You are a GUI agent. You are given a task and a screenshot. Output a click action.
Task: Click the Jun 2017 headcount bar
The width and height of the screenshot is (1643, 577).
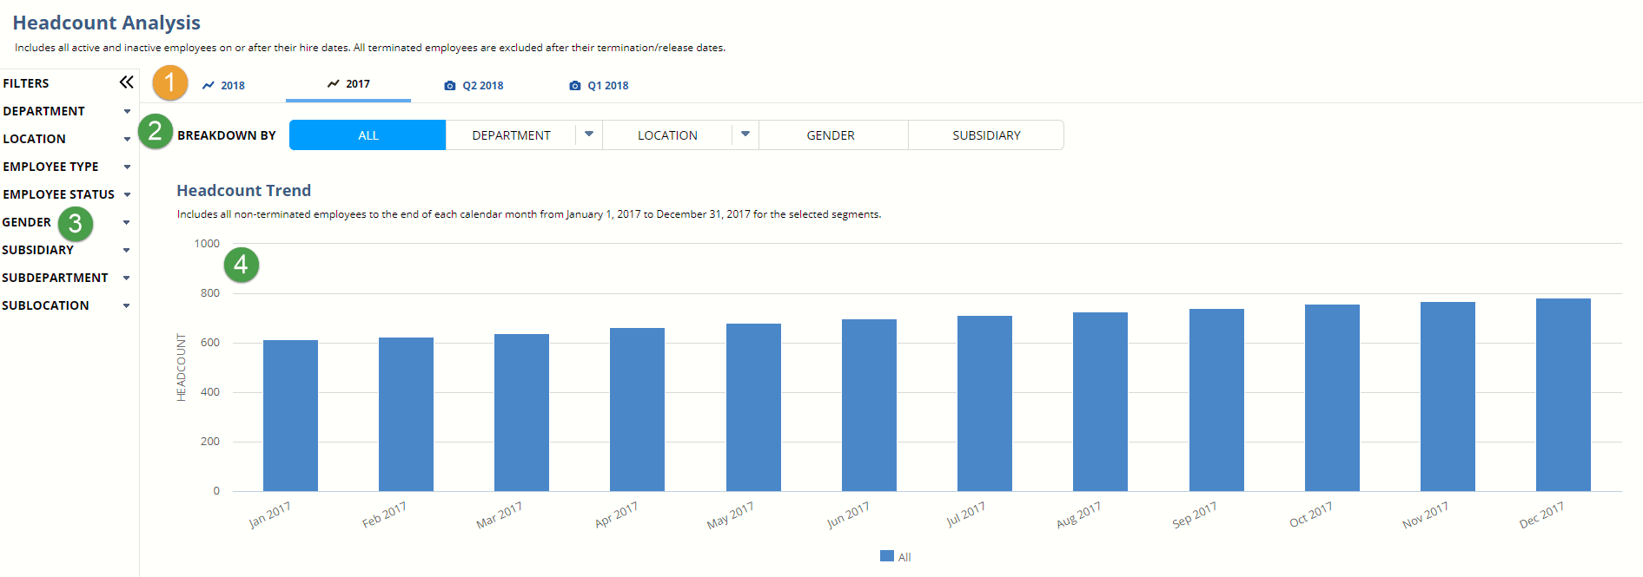pos(869,405)
